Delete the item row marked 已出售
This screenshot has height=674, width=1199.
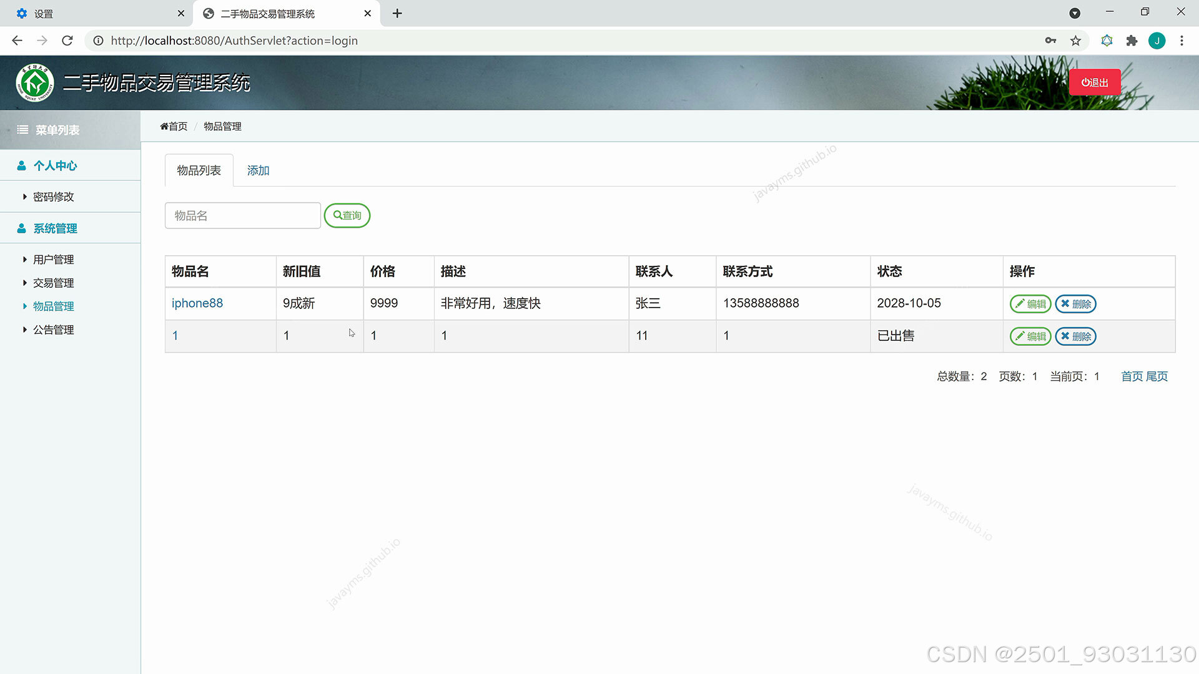[x=1075, y=336]
